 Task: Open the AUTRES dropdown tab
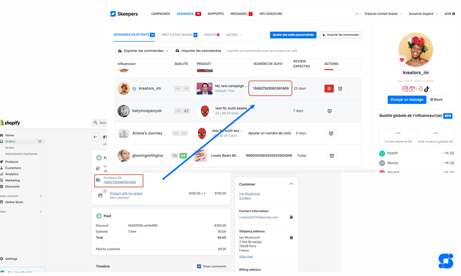click(234, 35)
